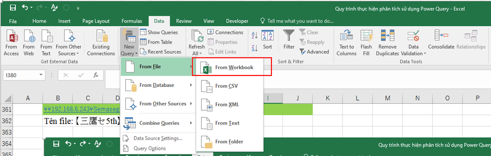Click the Redo arrow in top toolbar
491x156 pixels.
[40, 8]
